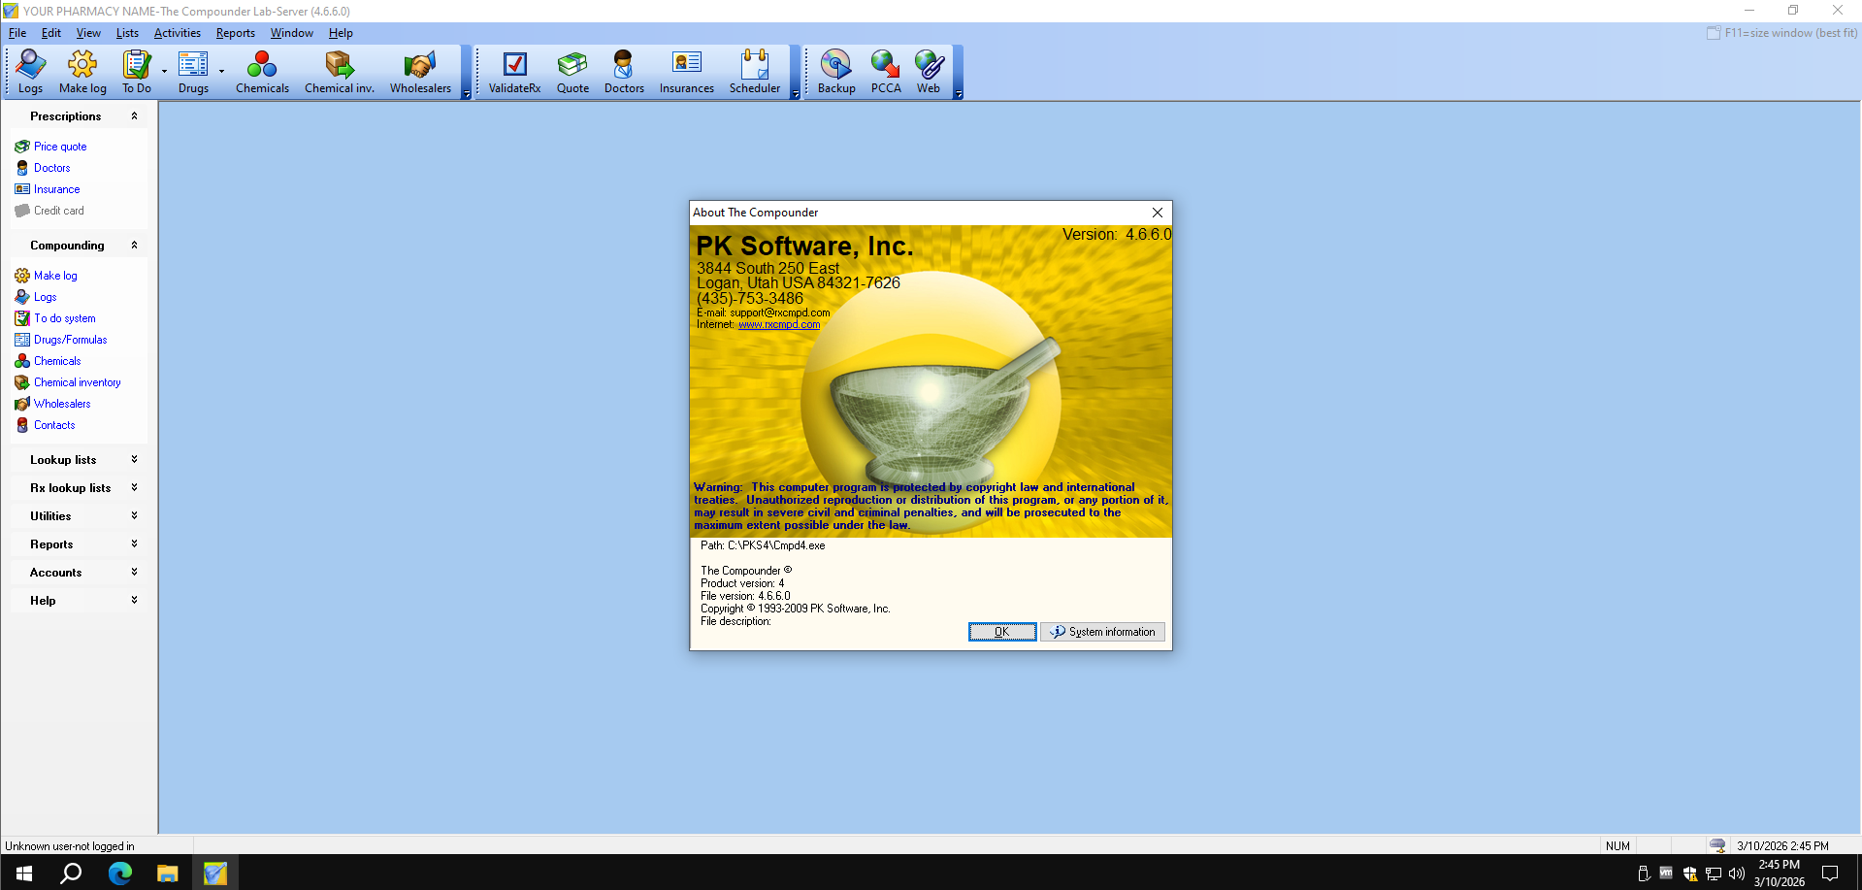1862x890 pixels.
Task: Click OK in About dialog
Action: [x=1002, y=632]
